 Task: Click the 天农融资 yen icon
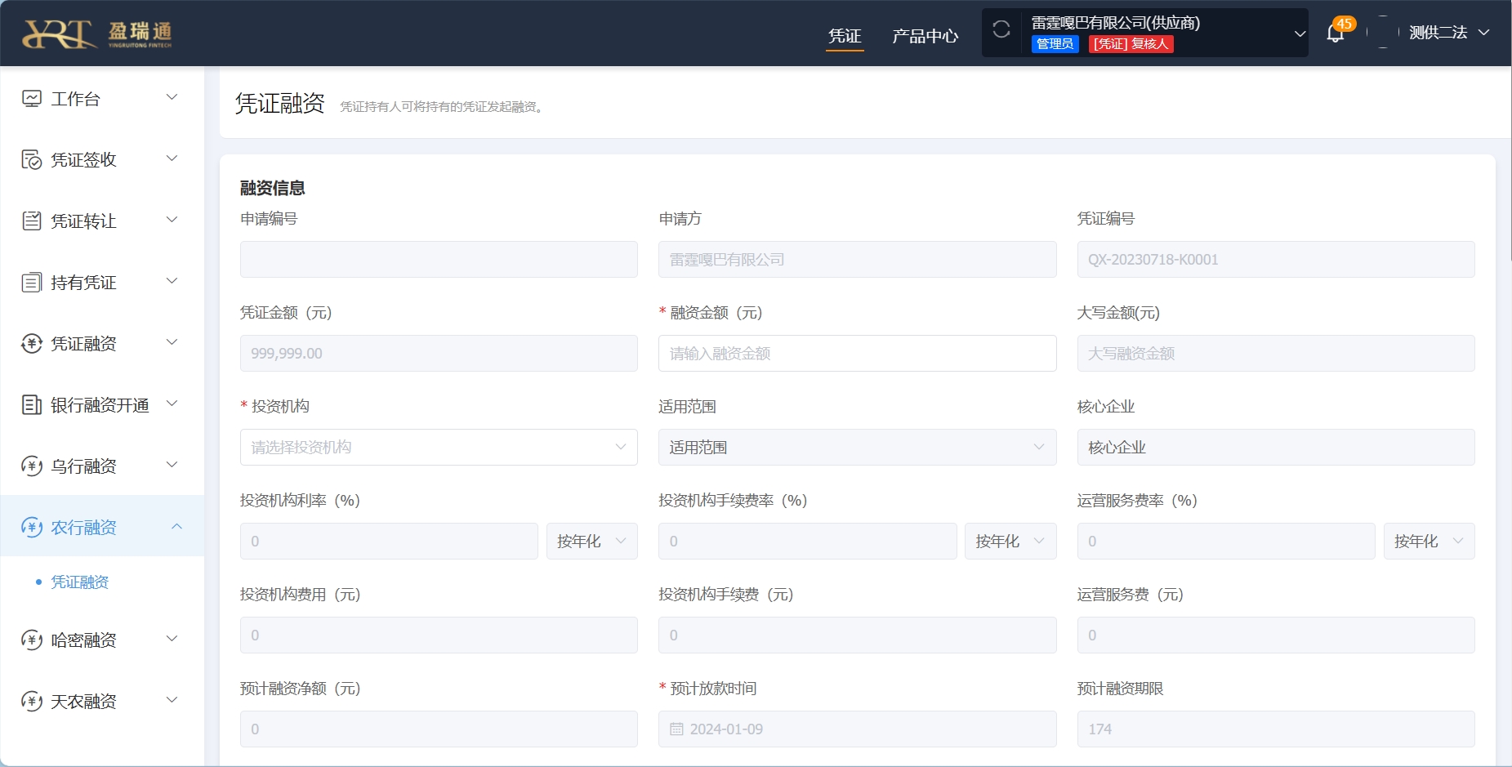[31, 702]
